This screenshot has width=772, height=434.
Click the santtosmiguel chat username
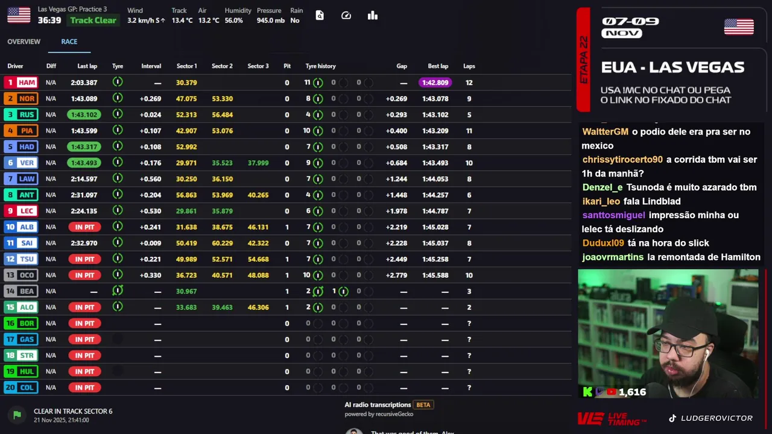click(x=613, y=215)
